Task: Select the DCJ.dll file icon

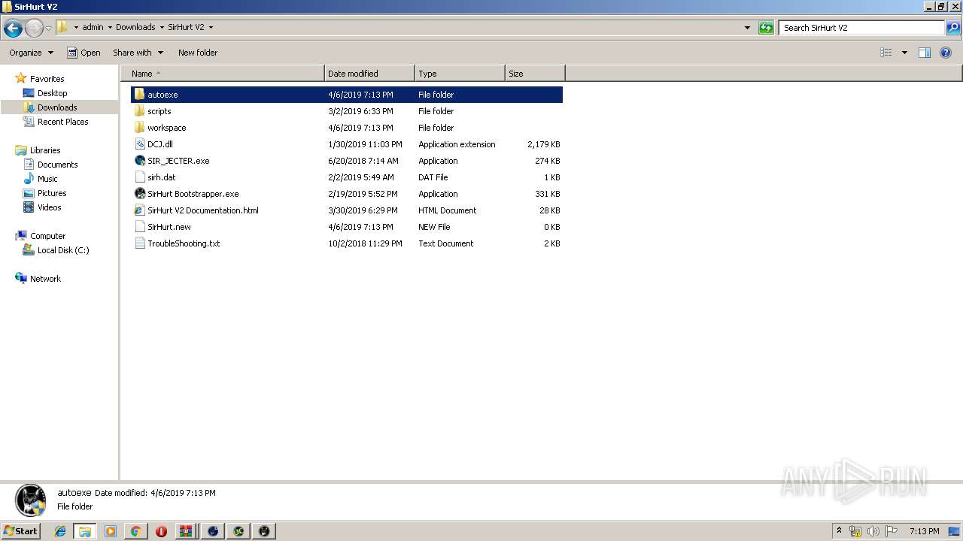Action: 140,144
